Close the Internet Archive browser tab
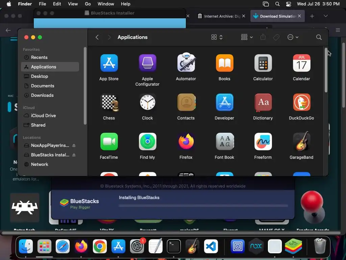 244,16
